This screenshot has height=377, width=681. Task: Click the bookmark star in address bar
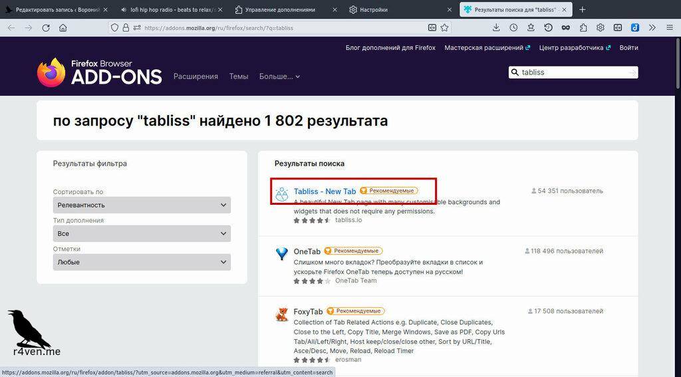coord(444,28)
